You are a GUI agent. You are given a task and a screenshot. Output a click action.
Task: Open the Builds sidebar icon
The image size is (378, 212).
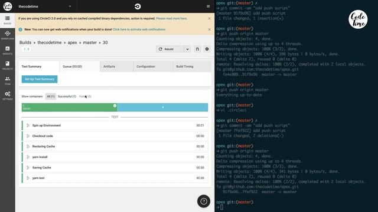8,20
